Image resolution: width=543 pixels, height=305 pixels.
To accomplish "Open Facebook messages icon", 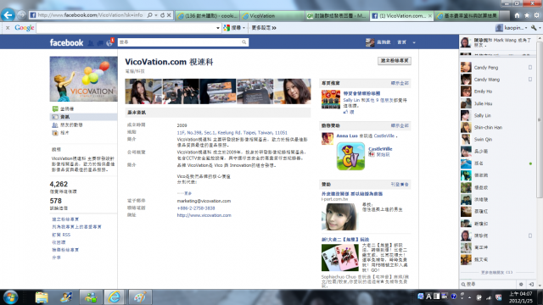I will 100,43.
